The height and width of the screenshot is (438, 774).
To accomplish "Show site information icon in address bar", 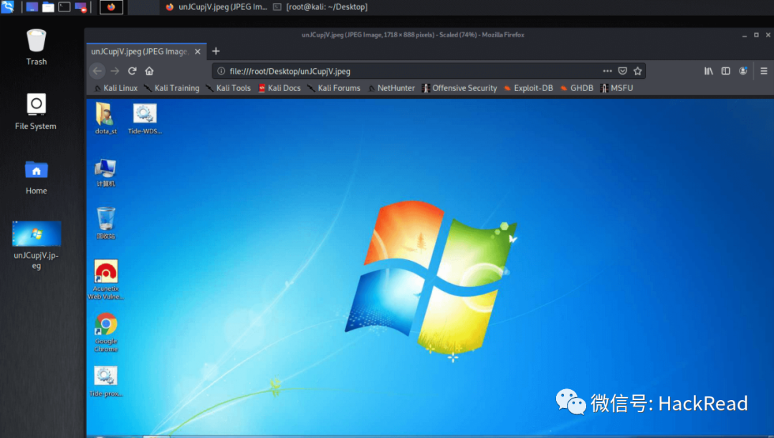I will [221, 71].
